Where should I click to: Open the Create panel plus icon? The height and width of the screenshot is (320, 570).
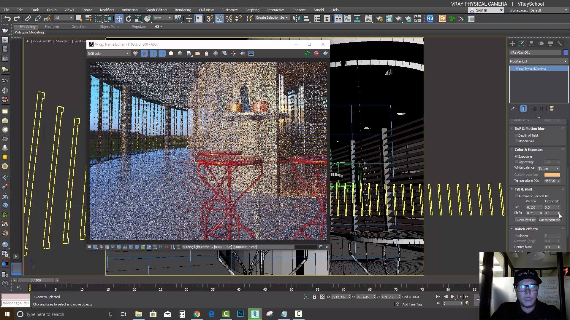(512, 44)
